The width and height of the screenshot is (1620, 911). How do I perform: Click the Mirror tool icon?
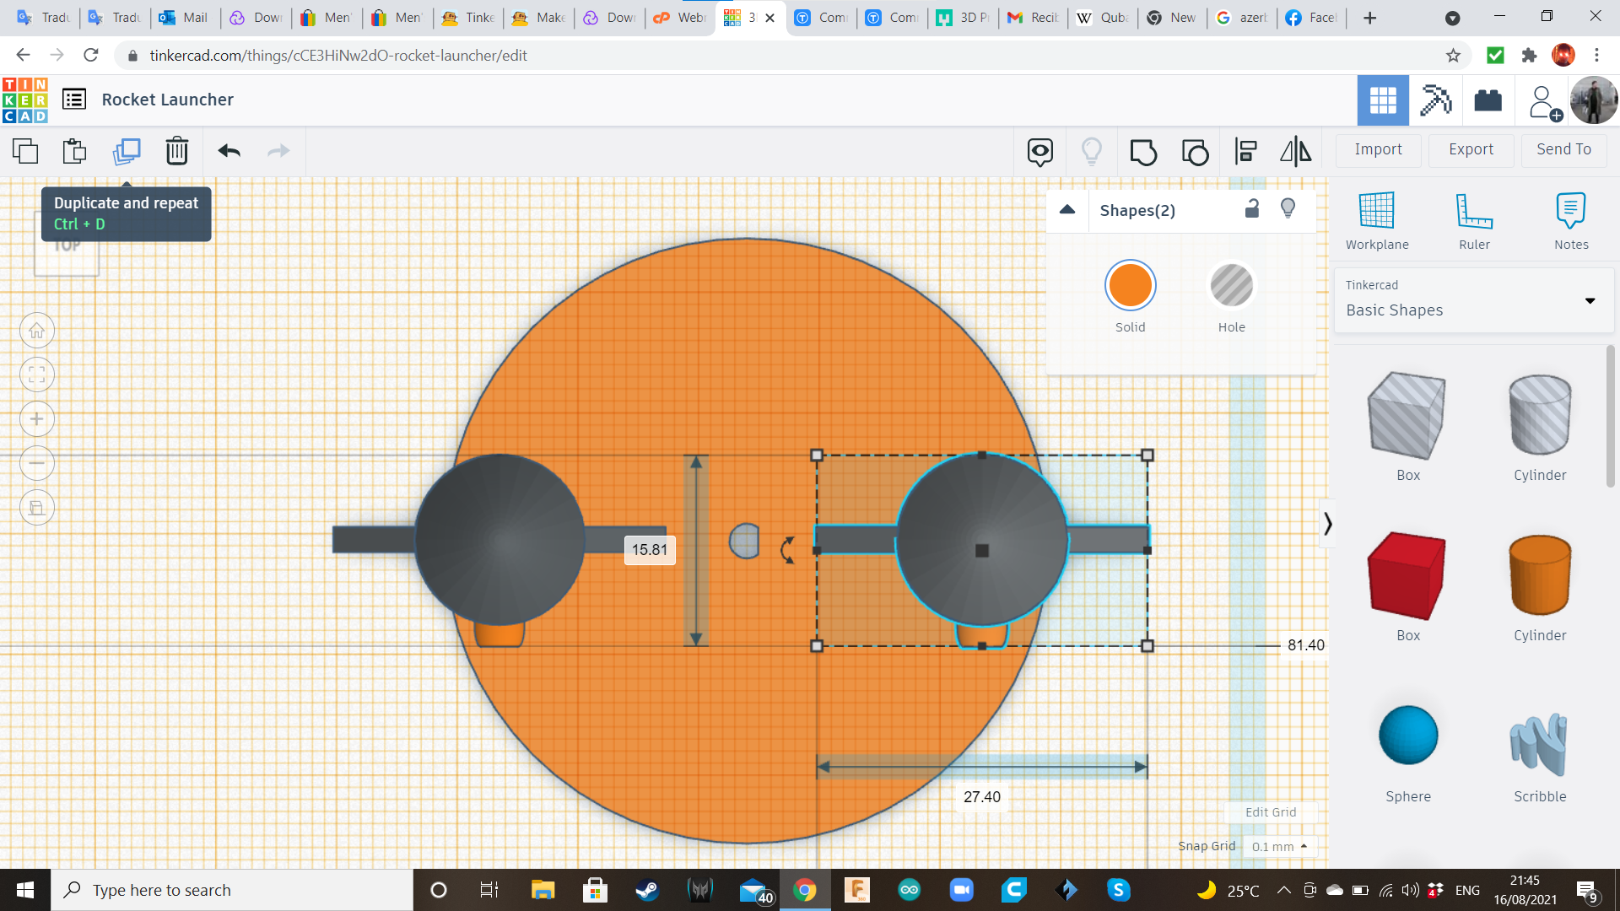click(1295, 152)
